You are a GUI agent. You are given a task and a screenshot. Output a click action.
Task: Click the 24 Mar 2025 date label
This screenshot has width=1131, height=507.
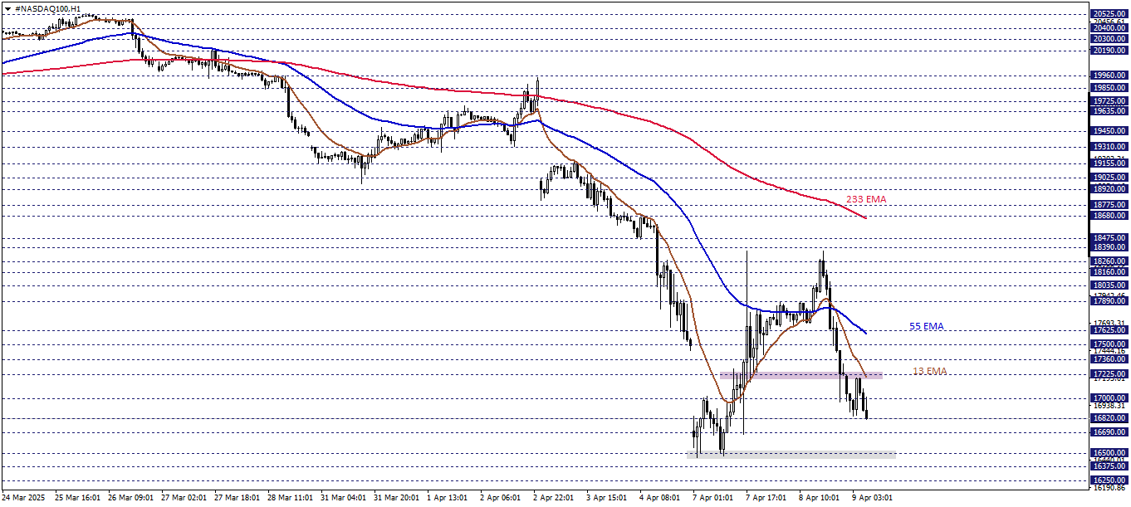[22, 498]
